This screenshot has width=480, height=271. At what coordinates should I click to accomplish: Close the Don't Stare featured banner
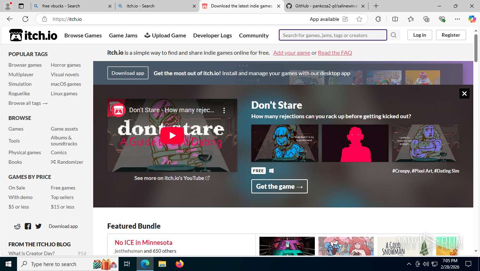[x=464, y=94]
